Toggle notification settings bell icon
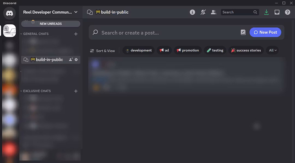The width and height of the screenshot is (295, 163). tap(203, 12)
